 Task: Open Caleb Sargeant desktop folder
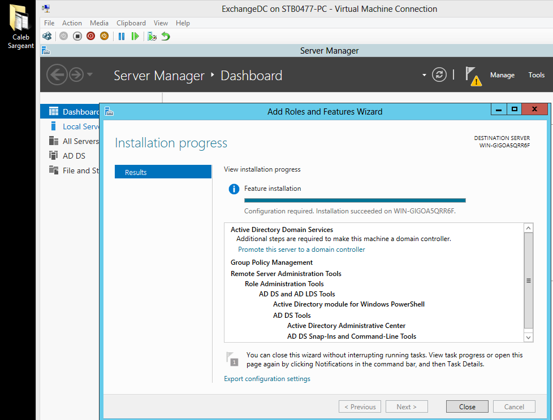point(20,27)
